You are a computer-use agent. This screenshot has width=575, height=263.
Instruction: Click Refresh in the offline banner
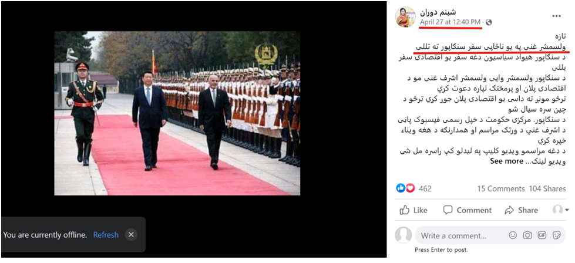point(106,235)
